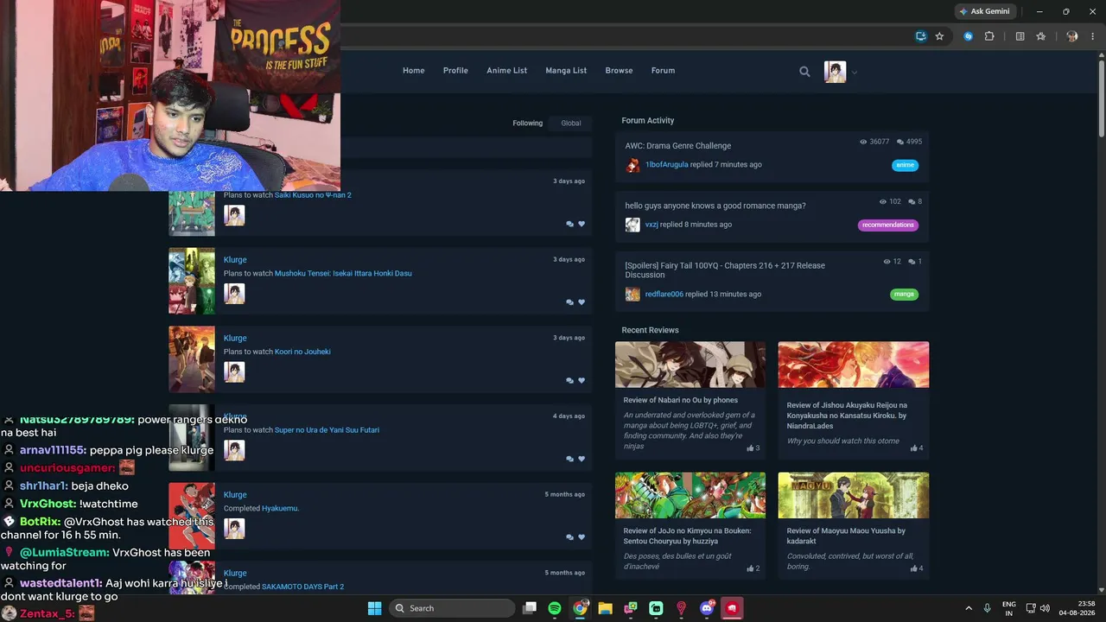Open the Jishou Akuyaku Reijou review card
Screen dimensions: 1106x622
coord(854,399)
